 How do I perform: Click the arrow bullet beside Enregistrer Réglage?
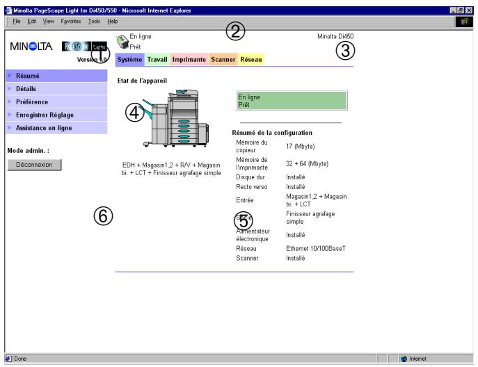click(10, 115)
